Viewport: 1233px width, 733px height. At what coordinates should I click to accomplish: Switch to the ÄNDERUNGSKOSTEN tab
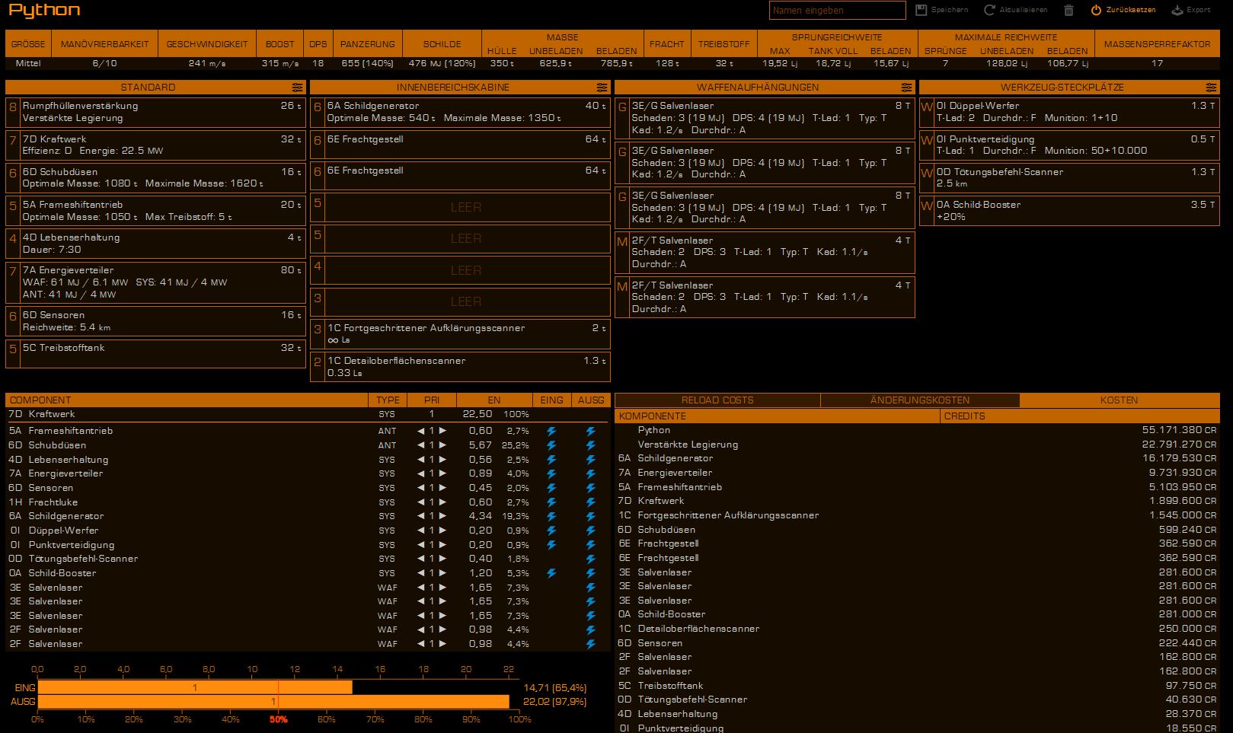coord(920,400)
